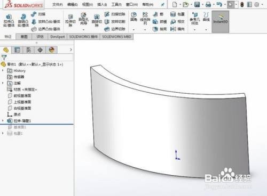Click the File Properties icon

point(249,4)
